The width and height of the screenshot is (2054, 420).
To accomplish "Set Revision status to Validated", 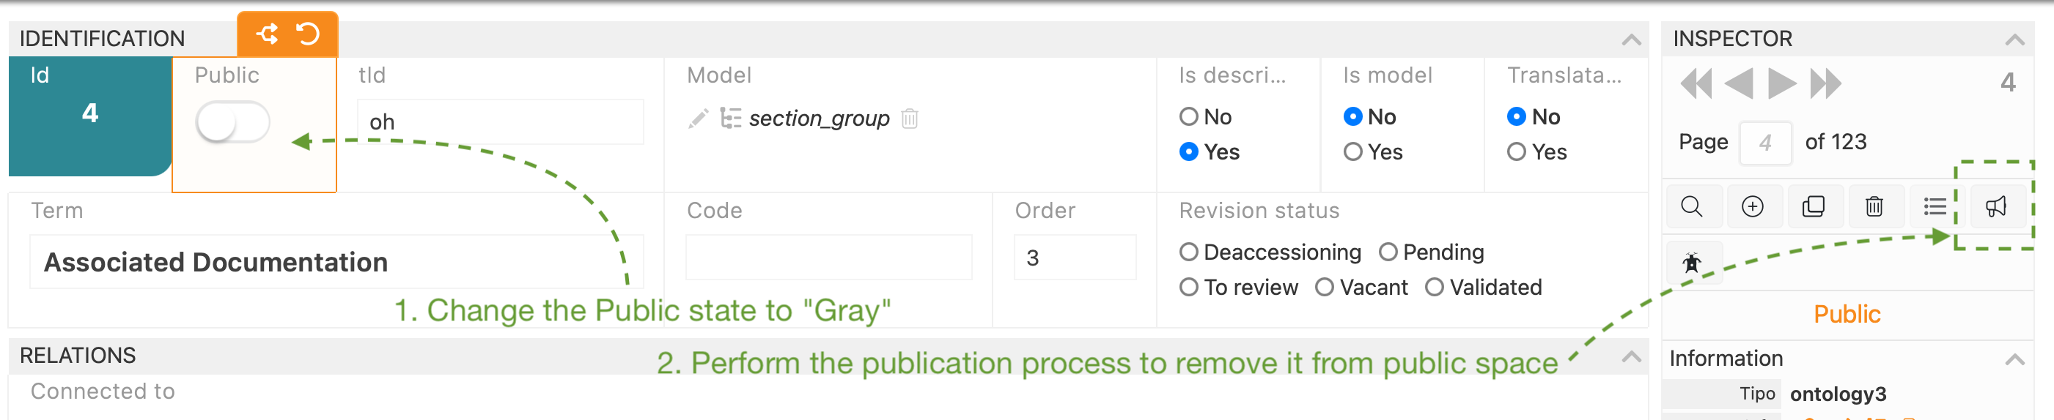I will point(1435,287).
